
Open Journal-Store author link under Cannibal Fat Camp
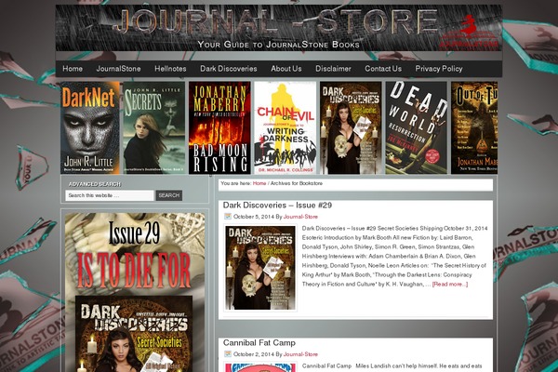click(x=300, y=354)
